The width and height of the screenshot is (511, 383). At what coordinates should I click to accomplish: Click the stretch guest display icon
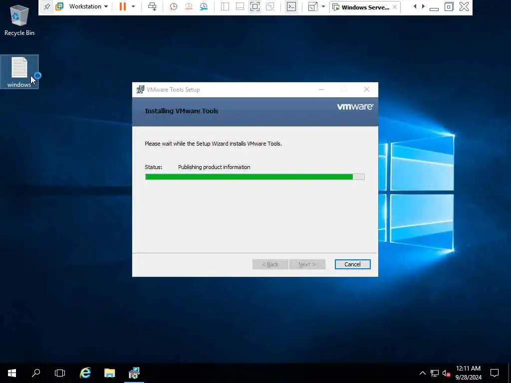tap(312, 6)
